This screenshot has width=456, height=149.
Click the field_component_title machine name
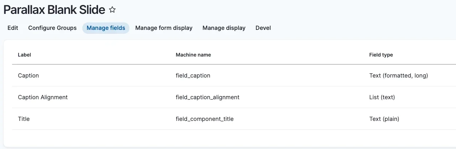coord(205,119)
